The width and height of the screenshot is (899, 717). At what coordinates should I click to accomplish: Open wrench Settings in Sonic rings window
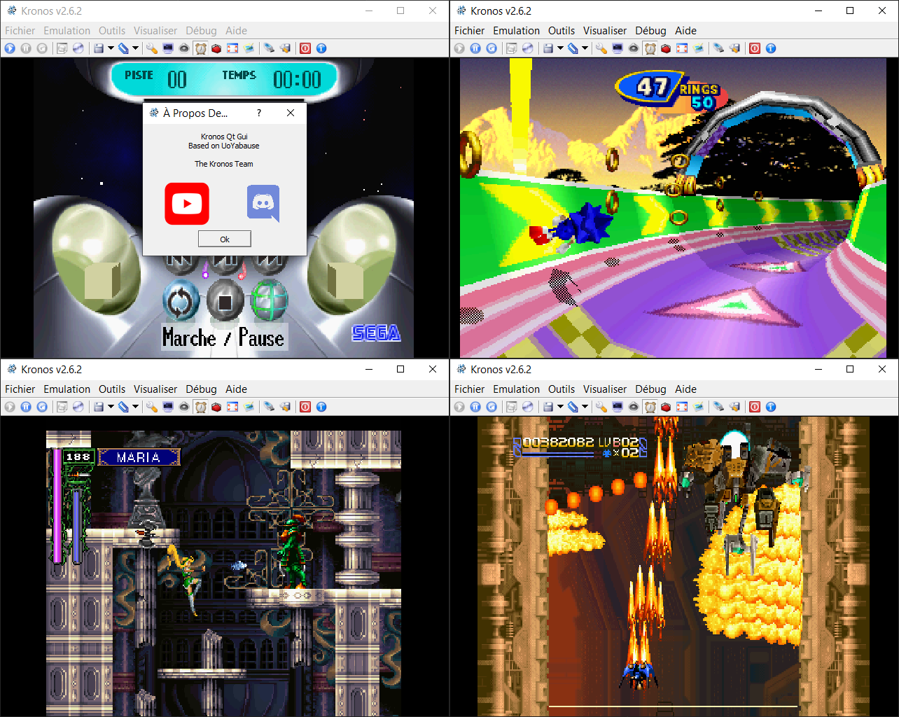(601, 48)
